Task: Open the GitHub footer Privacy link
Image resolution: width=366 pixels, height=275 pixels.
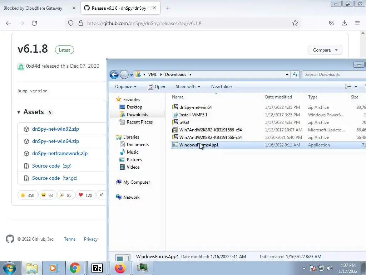Action: click(91, 239)
